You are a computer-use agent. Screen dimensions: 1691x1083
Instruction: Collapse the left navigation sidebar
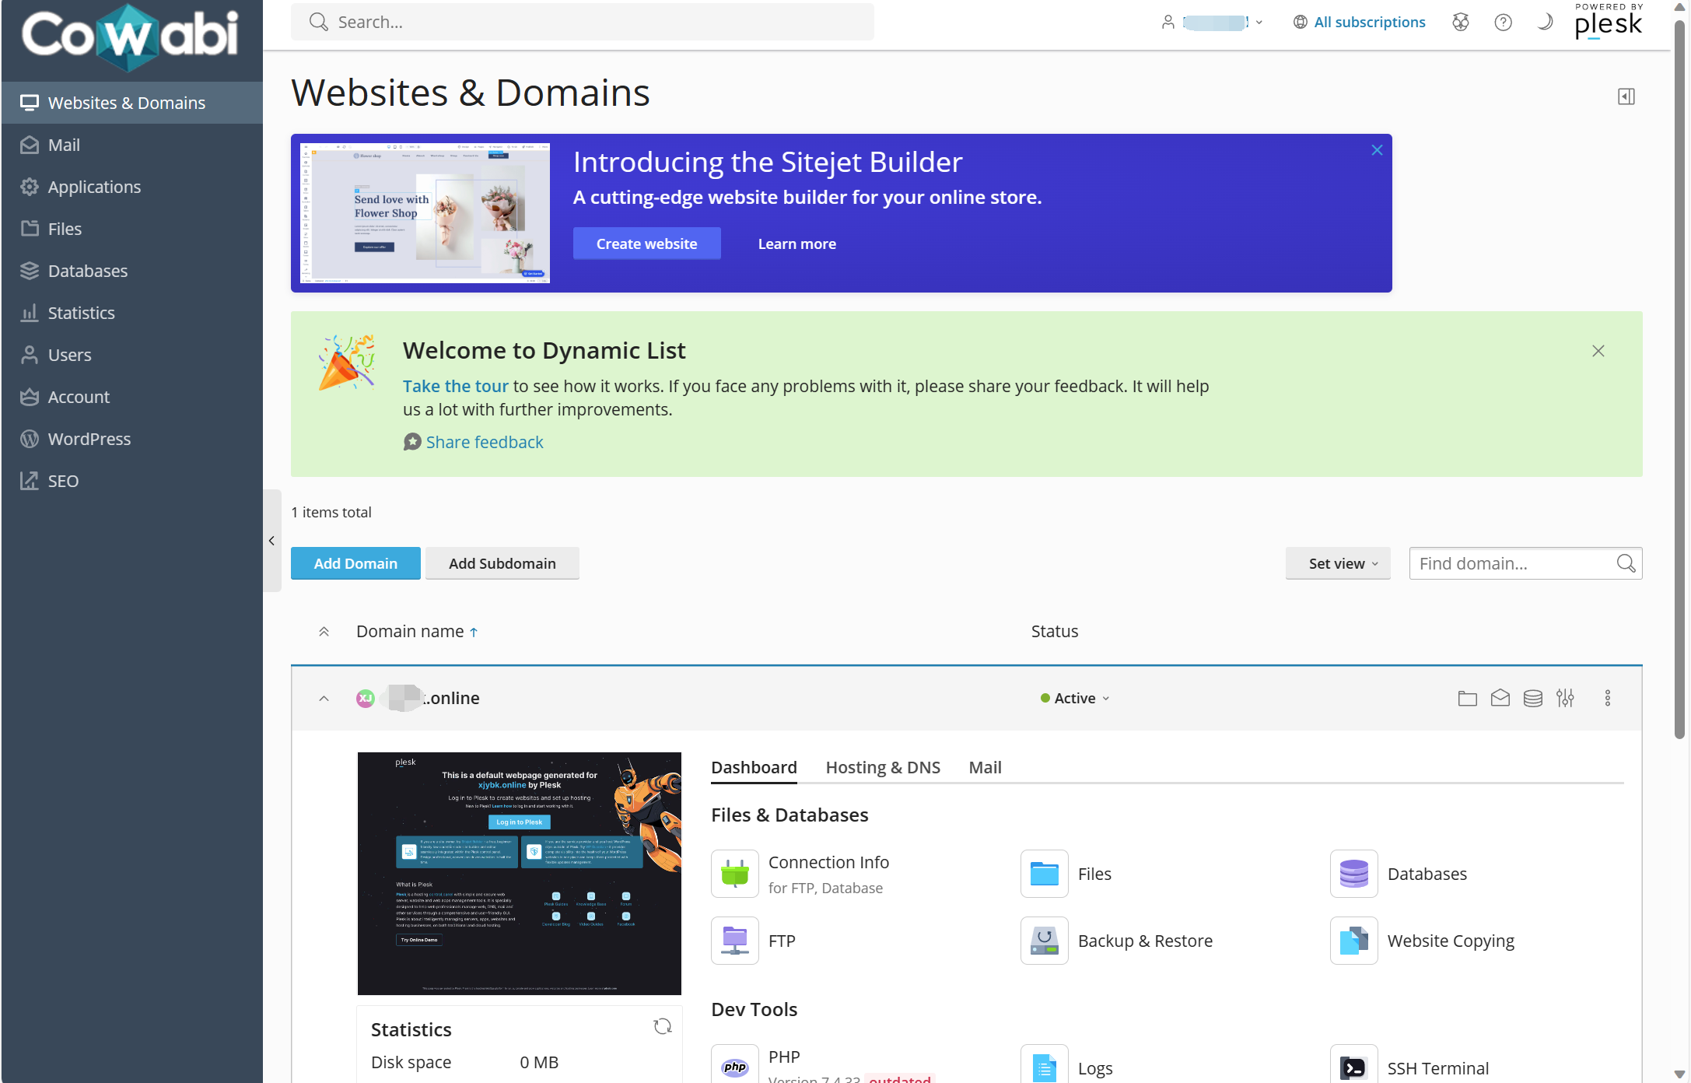pos(271,541)
